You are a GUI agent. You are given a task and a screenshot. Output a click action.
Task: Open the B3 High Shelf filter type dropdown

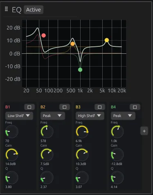tap(90, 116)
